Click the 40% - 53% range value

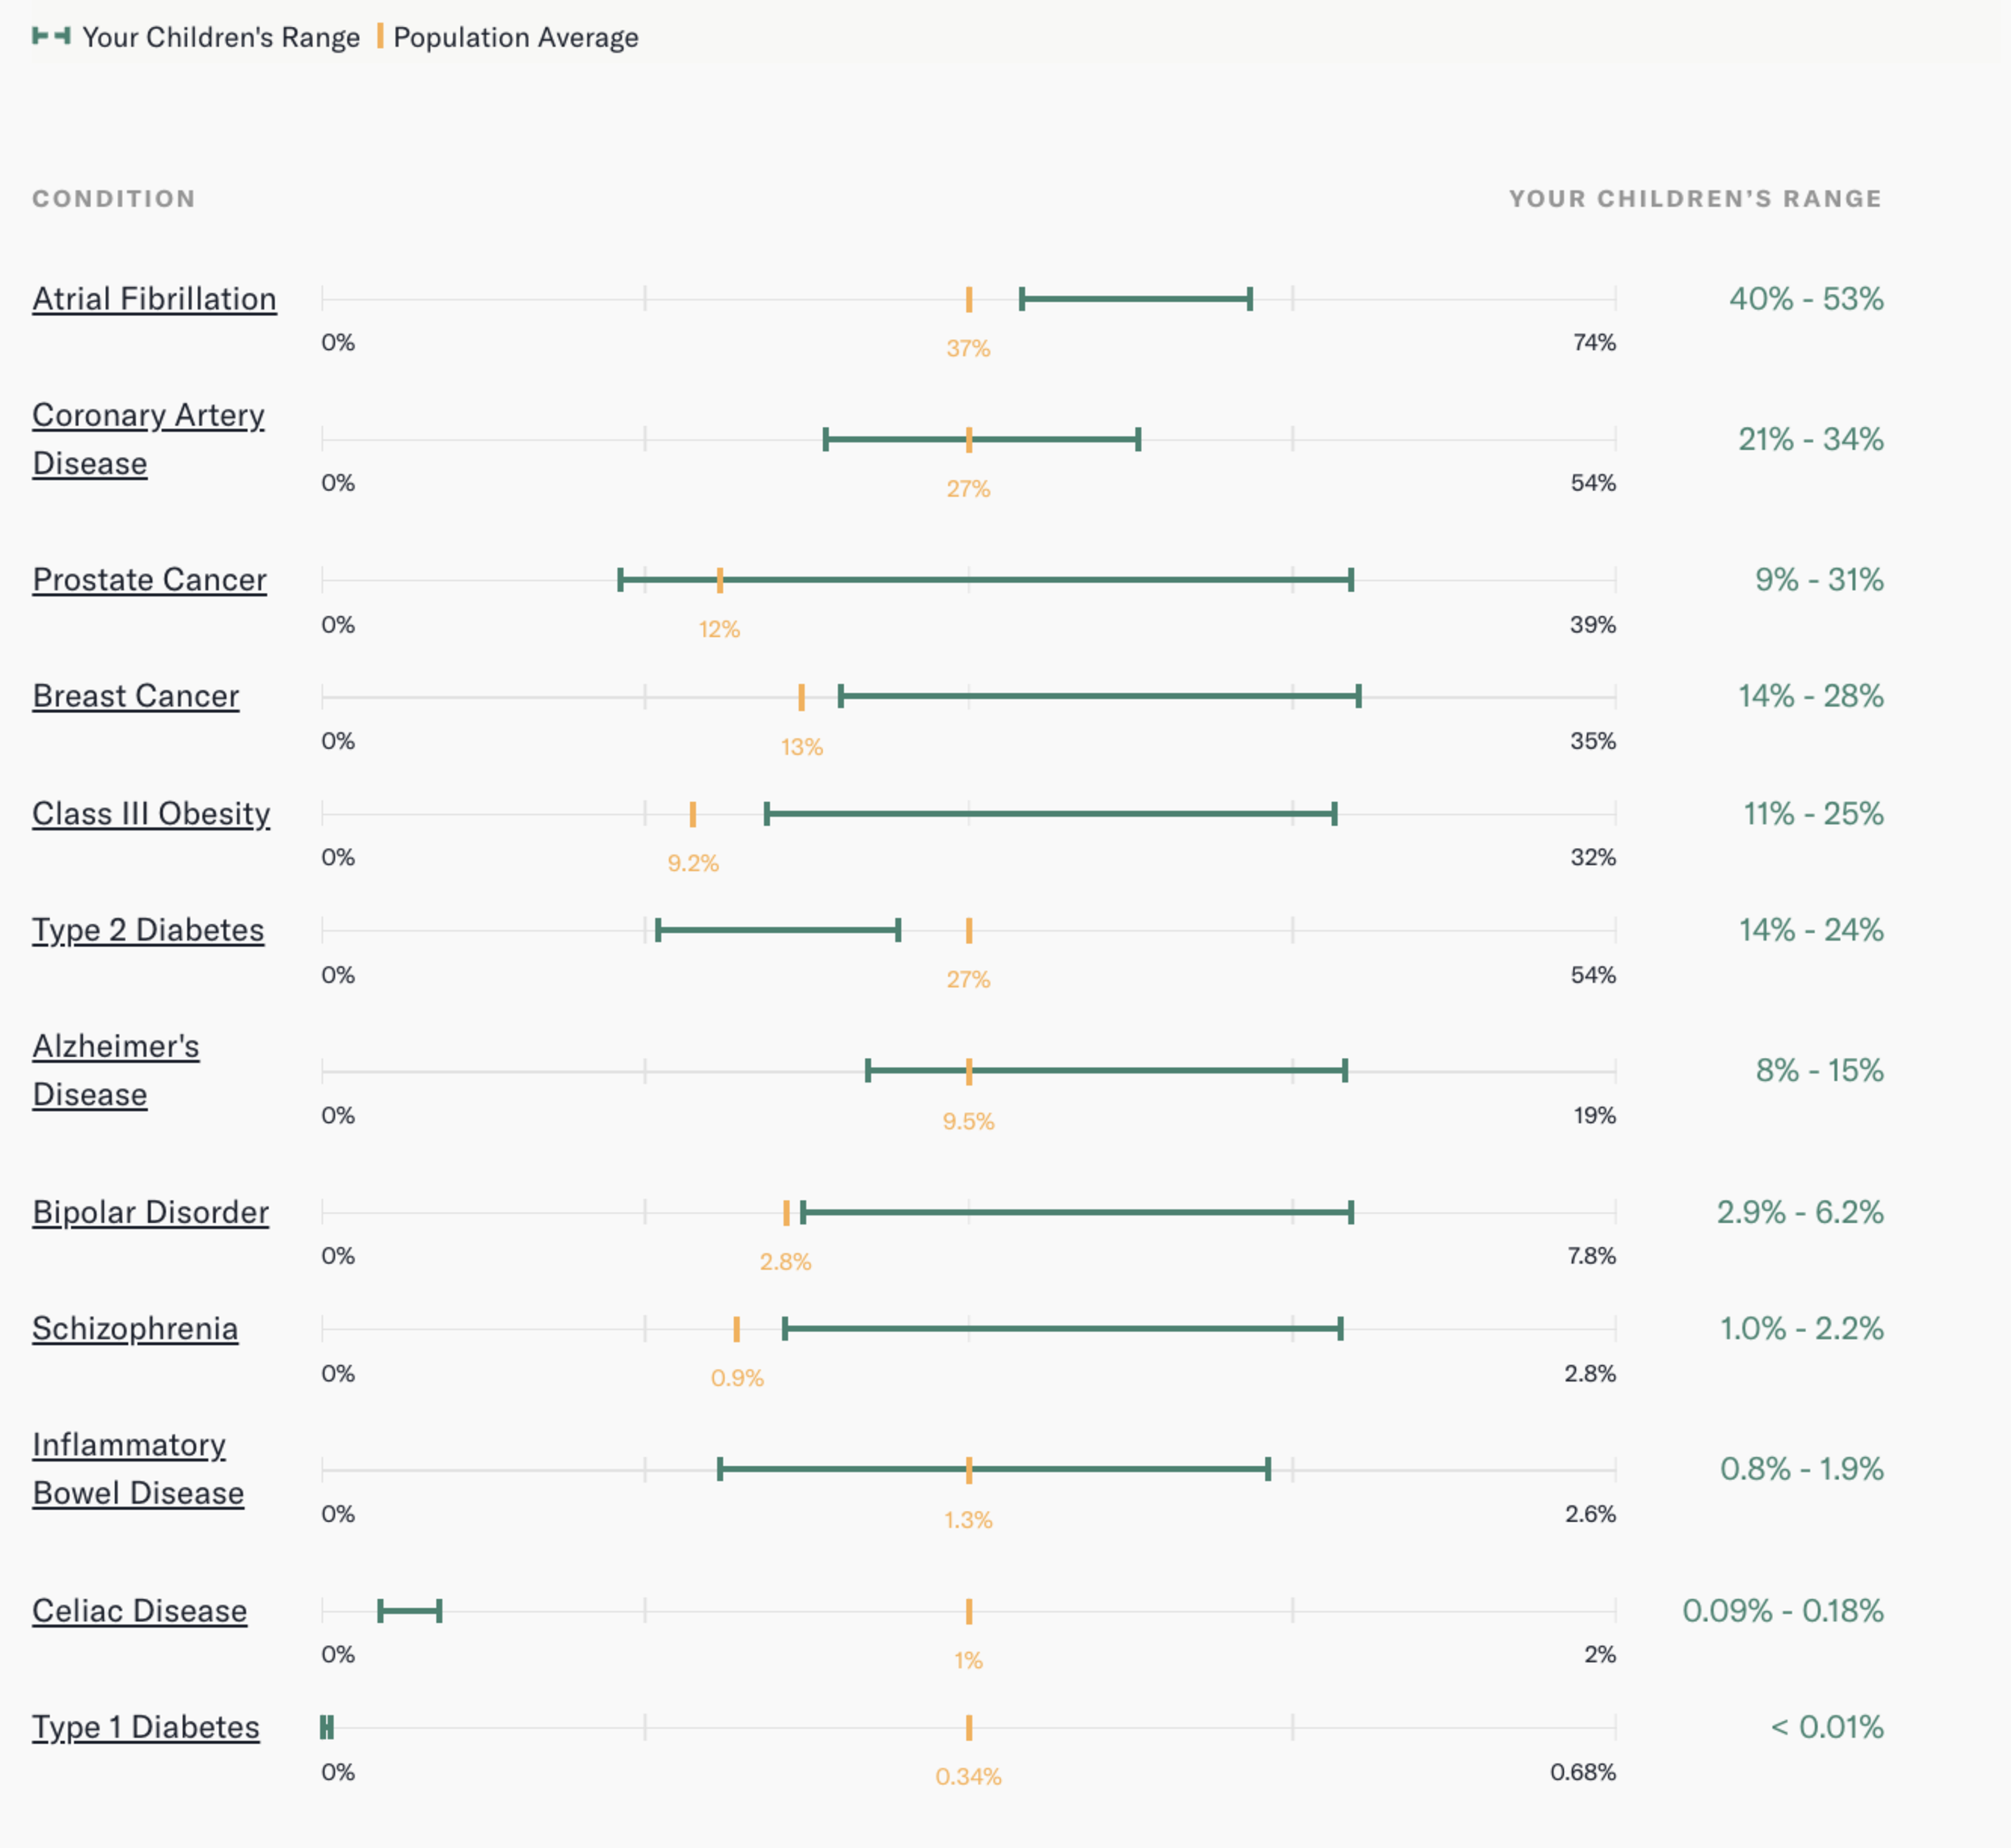point(1806,299)
